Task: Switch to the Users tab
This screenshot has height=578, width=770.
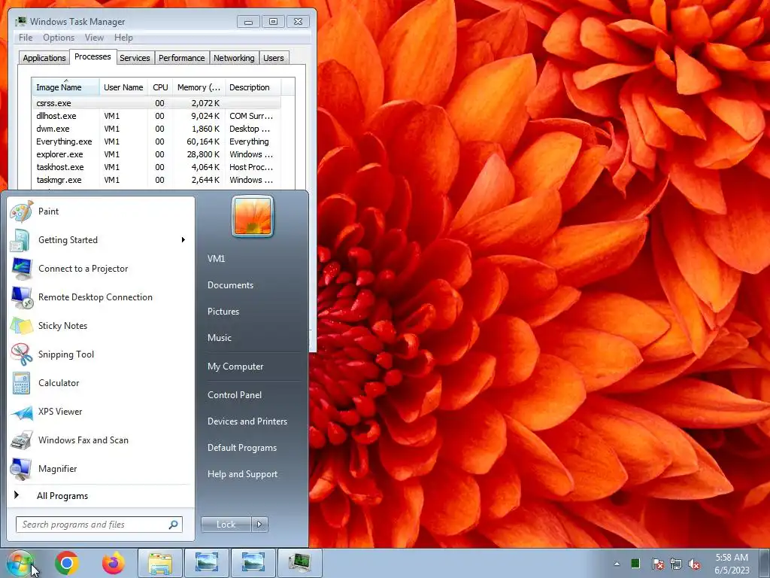Action: click(x=274, y=58)
